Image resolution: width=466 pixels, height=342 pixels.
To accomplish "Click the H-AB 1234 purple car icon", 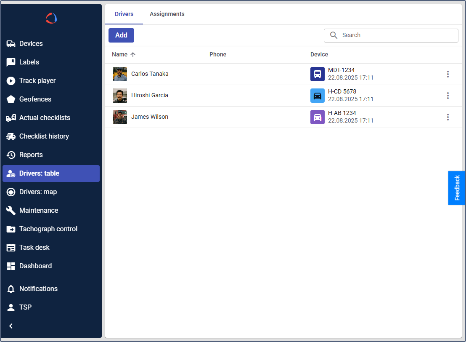I will click(x=318, y=117).
